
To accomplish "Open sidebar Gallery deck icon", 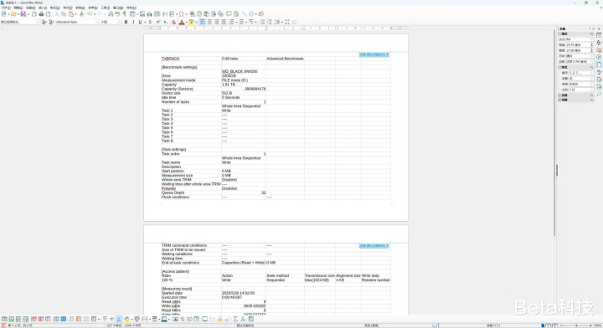I will (599, 50).
